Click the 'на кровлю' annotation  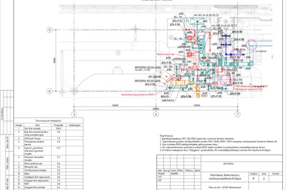click(261, 51)
